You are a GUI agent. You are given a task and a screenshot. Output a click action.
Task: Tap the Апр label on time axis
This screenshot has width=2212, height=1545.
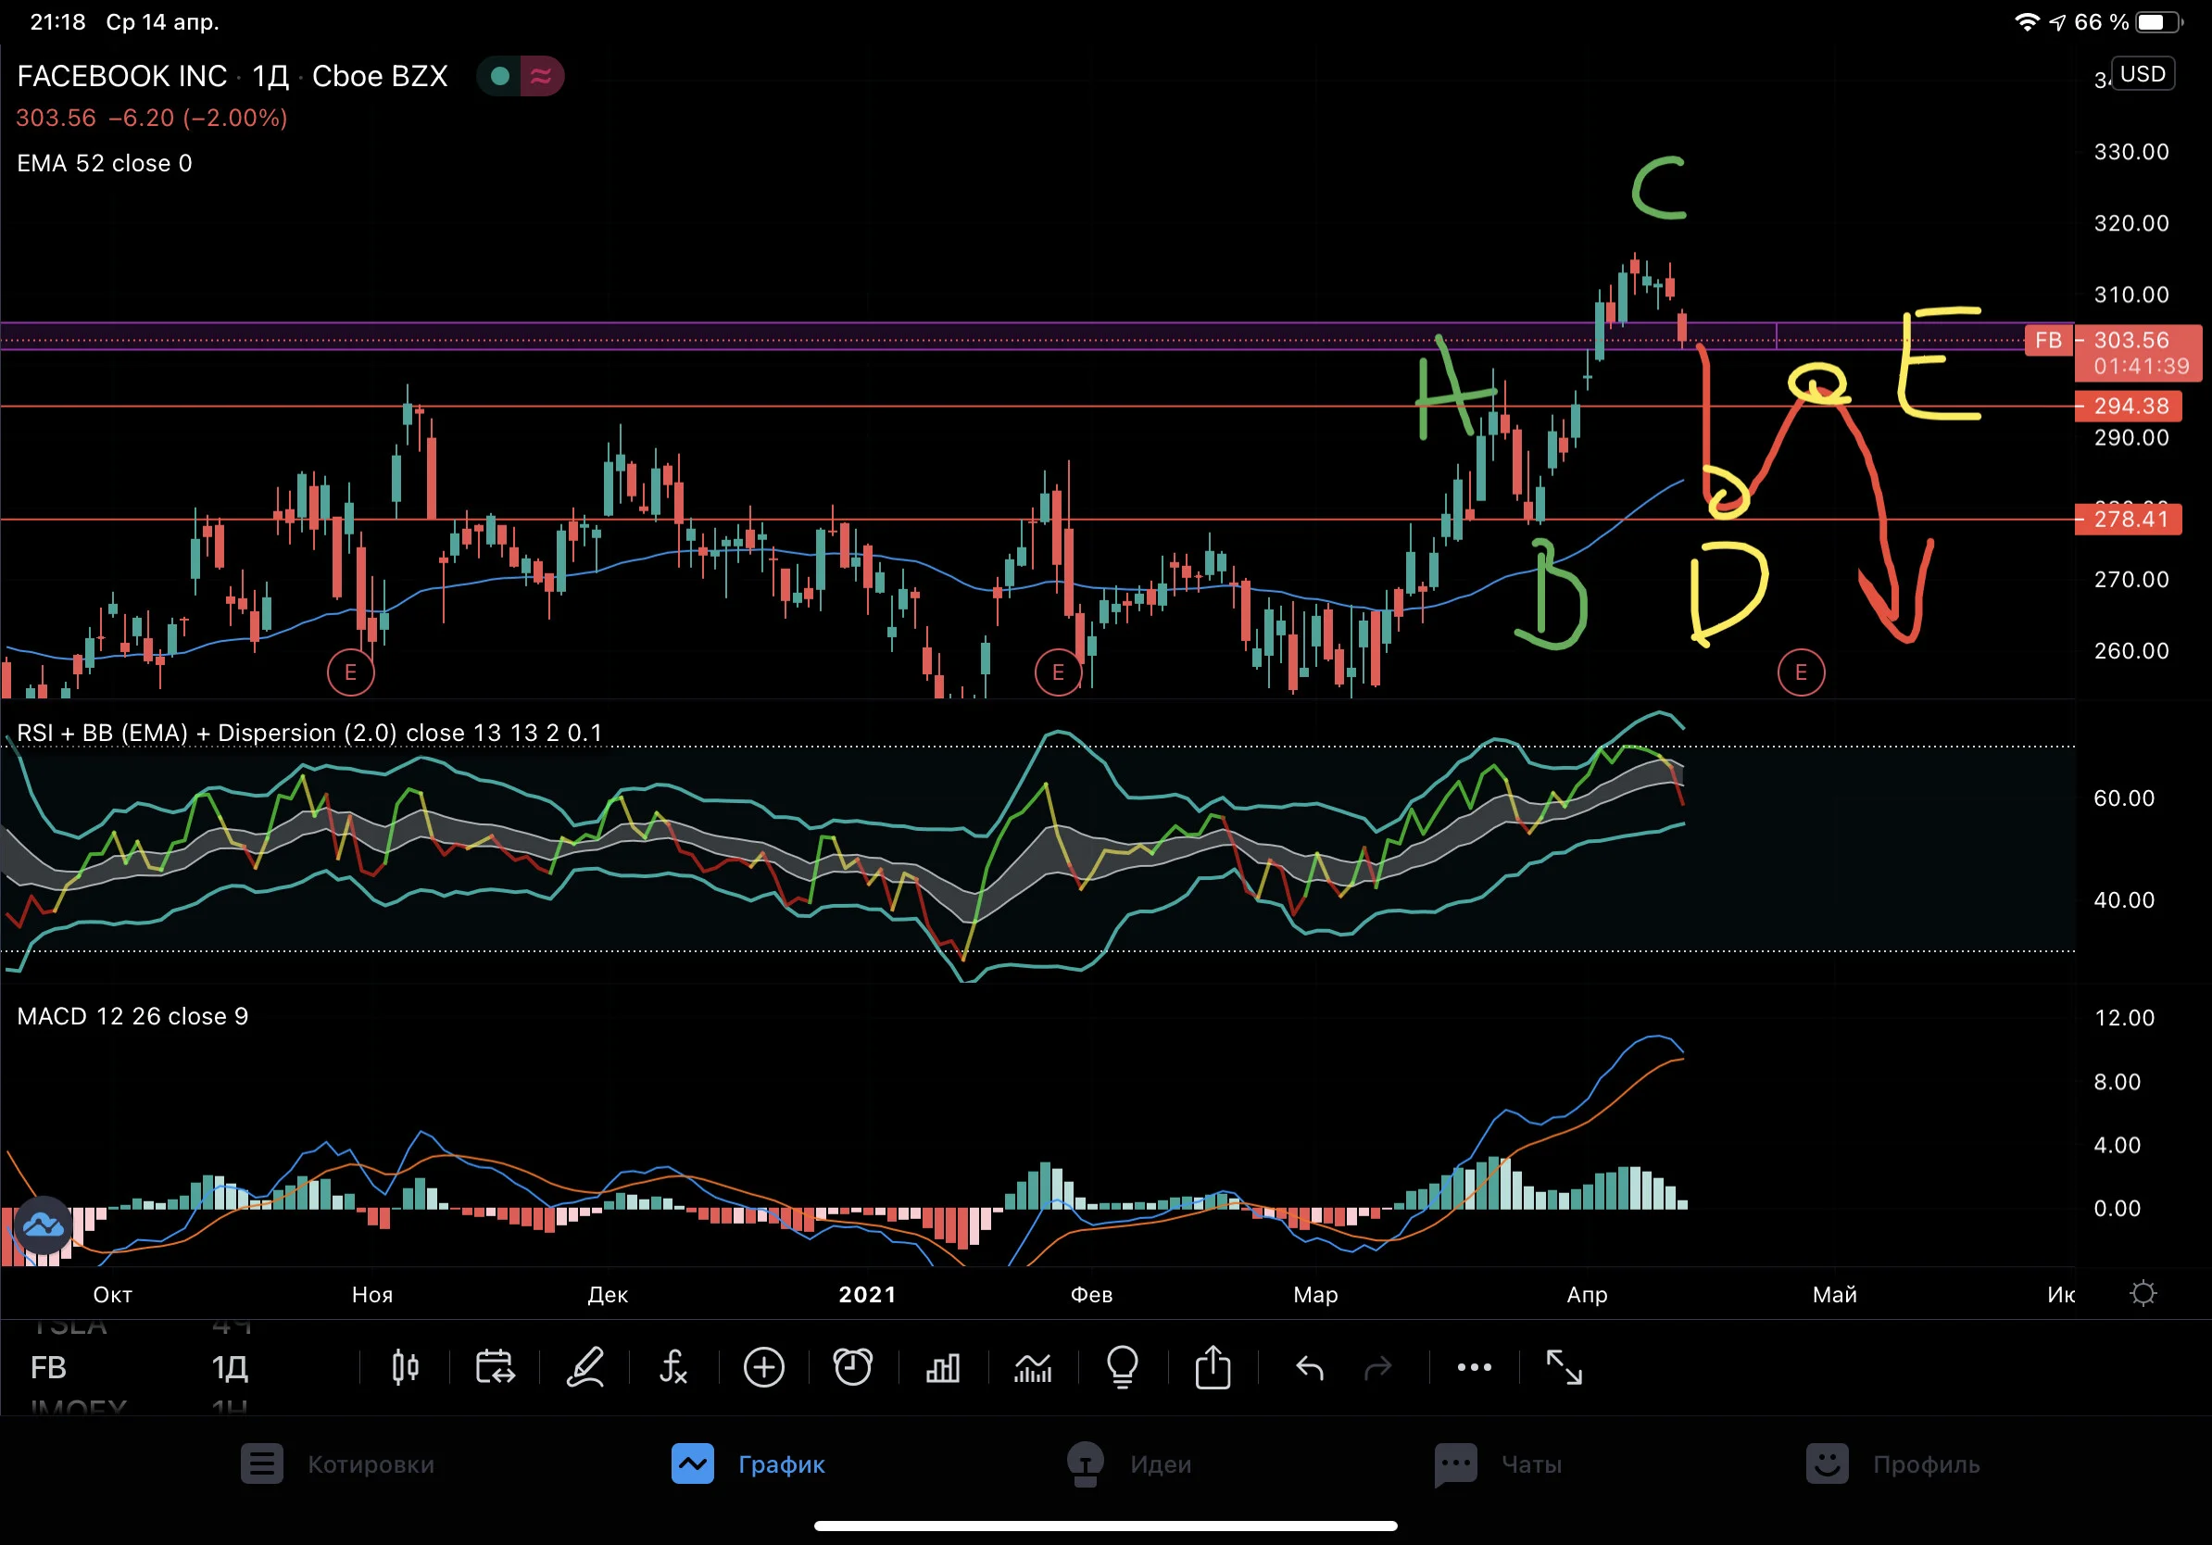[1587, 1295]
